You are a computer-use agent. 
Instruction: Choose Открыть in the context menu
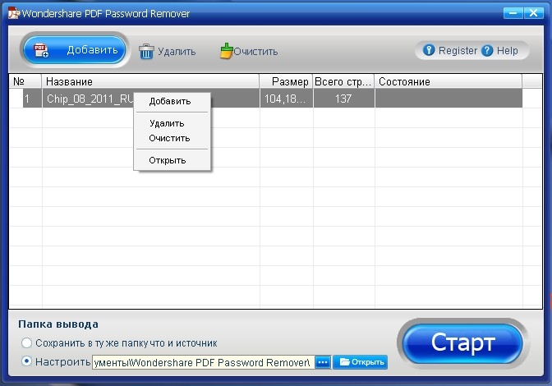point(168,160)
